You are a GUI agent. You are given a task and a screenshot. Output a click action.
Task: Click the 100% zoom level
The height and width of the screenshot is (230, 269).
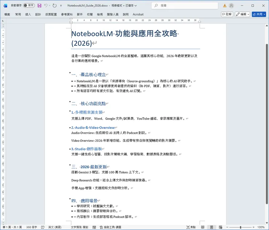(261, 227)
